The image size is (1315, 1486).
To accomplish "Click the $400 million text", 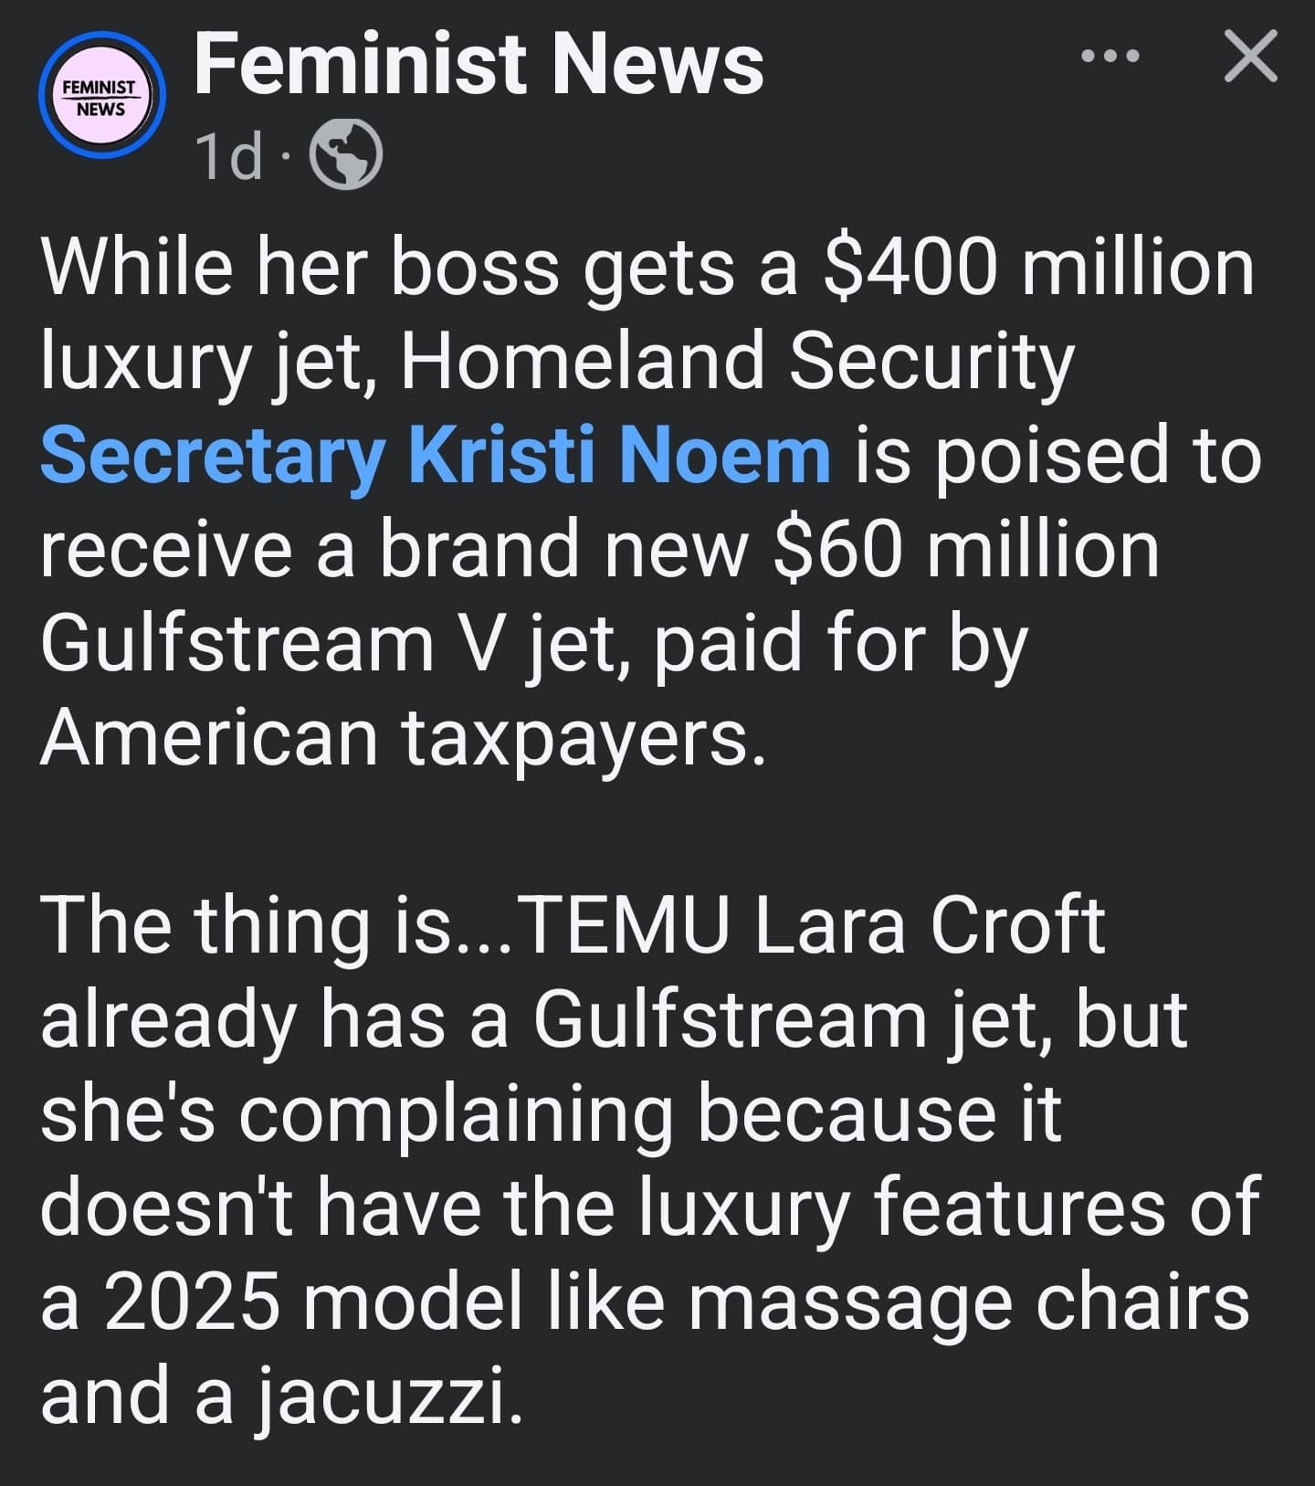I will tap(1039, 268).
